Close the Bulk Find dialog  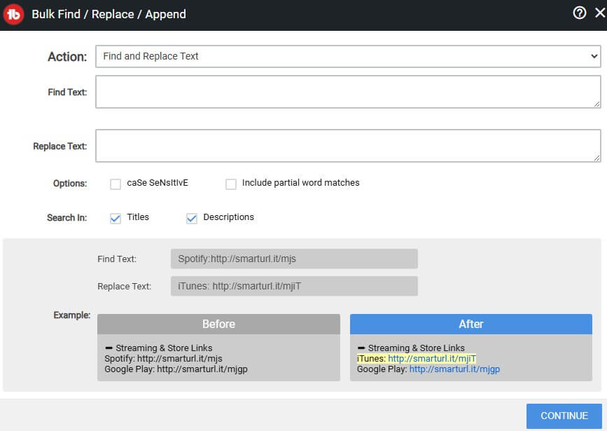tap(600, 13)
